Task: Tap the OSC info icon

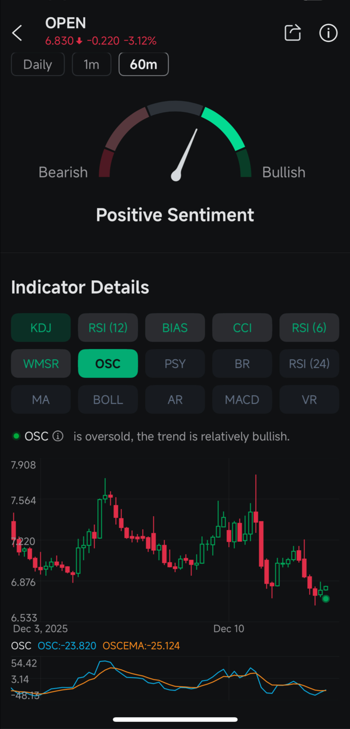Action: coord(58,436)
